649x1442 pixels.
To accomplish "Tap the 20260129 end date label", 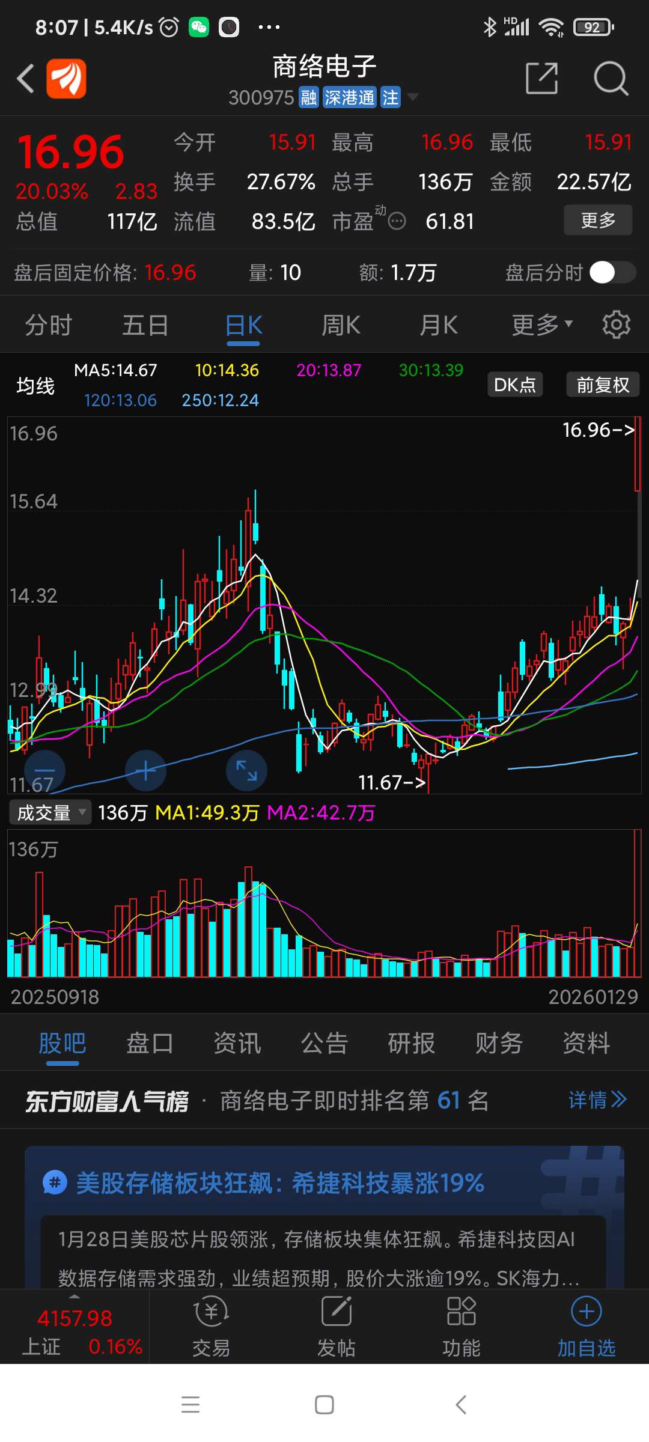I will 593,997.
